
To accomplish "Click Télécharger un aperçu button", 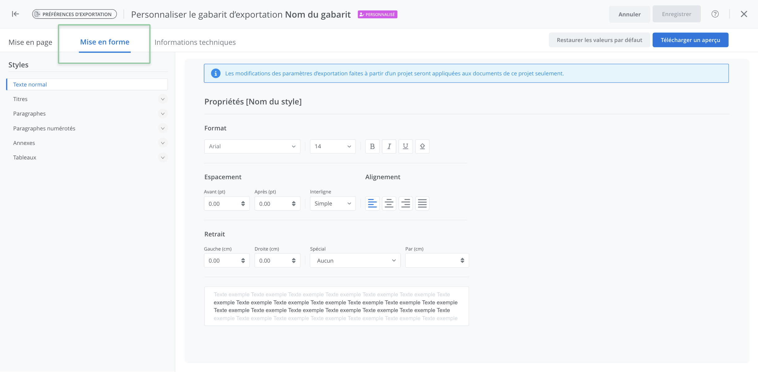I will tap(690, 40).
